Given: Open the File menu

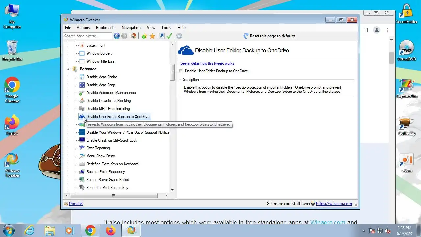Looking at the screenshot, I should (x=68, y=28).
